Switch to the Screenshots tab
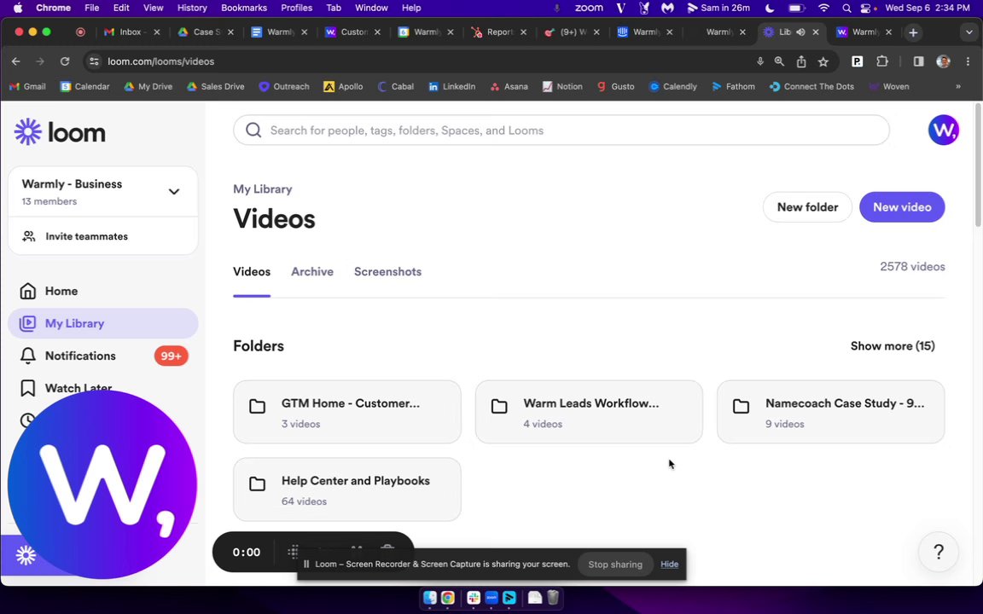 (387, 271)
